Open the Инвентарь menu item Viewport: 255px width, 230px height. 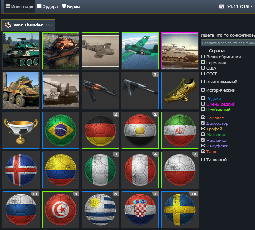tap(19, 6)
